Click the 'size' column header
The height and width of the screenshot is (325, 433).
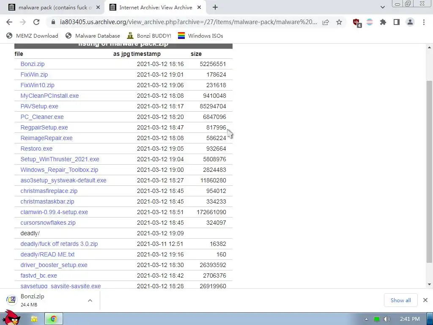coord(196,54)
